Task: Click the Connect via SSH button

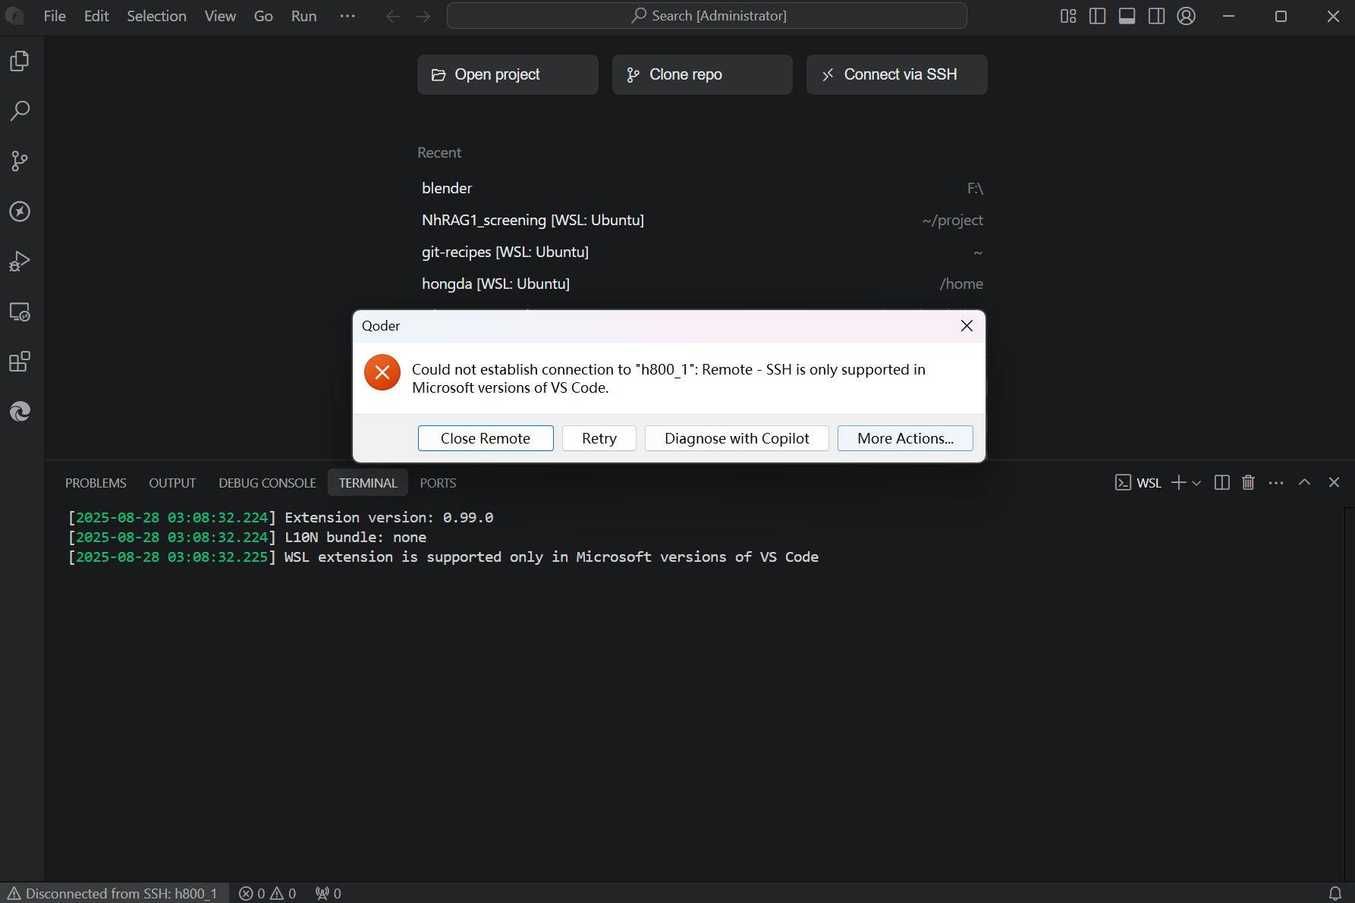Action: (897, 74)
